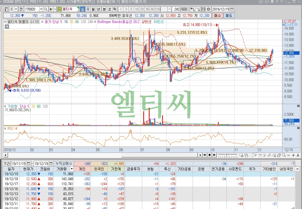This screenshot has width=302, height=209.
Task: Switch to 주 (weekly) chart period
Action: 88,9
